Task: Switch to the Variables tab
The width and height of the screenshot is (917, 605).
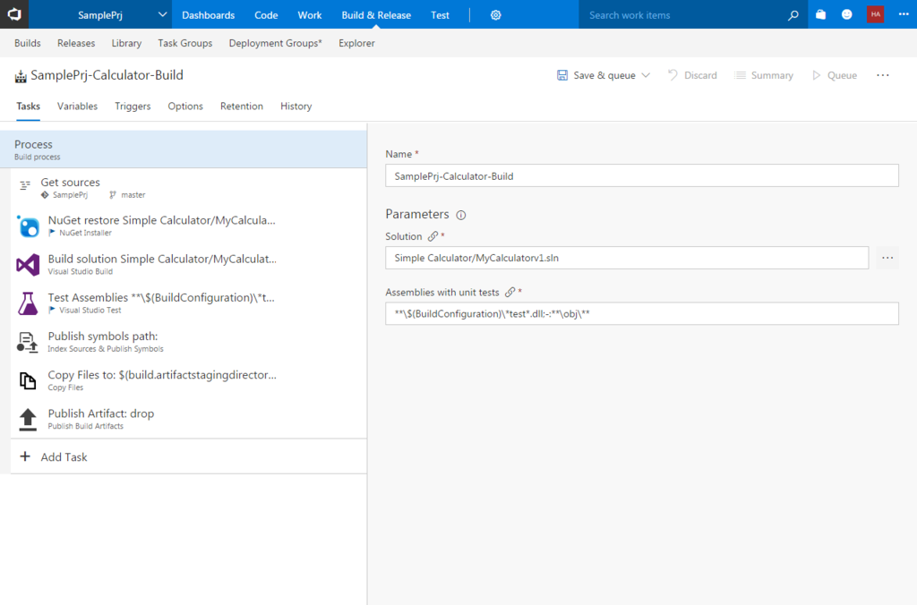Action: (x=77, y=107)
